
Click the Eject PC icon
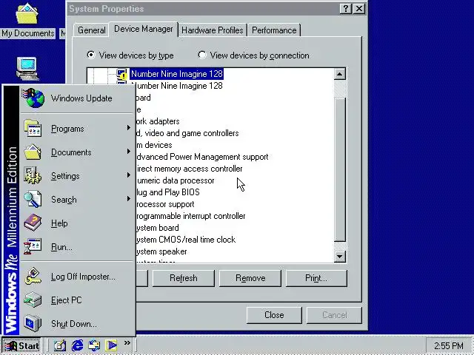pos(33,300)
